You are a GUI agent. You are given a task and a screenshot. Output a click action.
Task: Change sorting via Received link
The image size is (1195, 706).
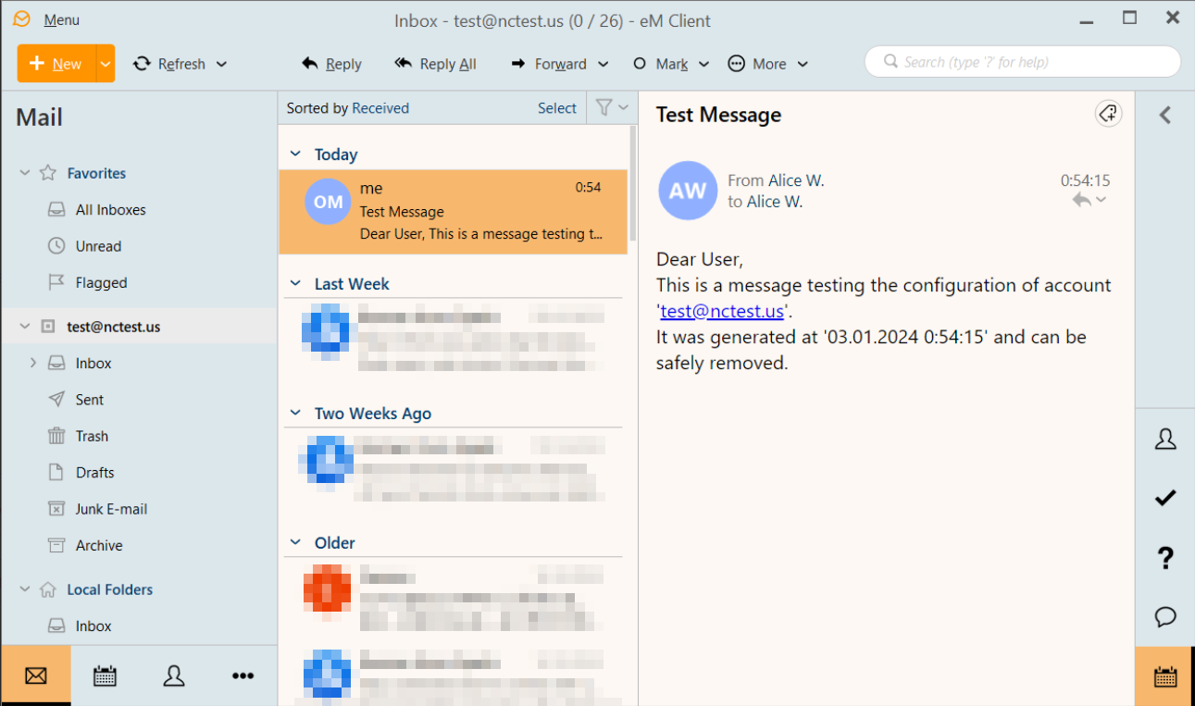tap(380, 108)
